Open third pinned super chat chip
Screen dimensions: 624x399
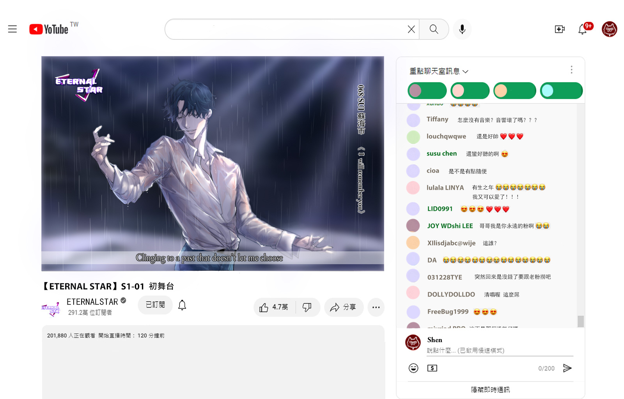click(515, 91)
